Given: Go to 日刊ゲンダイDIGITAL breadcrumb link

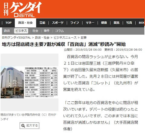Looking at the screenshot, I should point(16,38).
